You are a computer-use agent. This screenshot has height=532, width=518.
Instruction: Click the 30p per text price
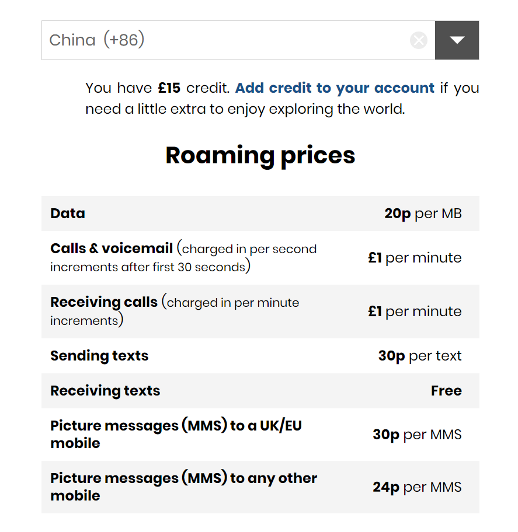[x=420, y=356]
